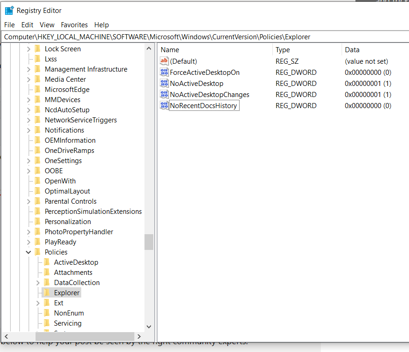Image resolution: width=409 pixels, height=352 pixels.
Task: Click the Registry Editor title bar icon
Action: tap(9, 11)
